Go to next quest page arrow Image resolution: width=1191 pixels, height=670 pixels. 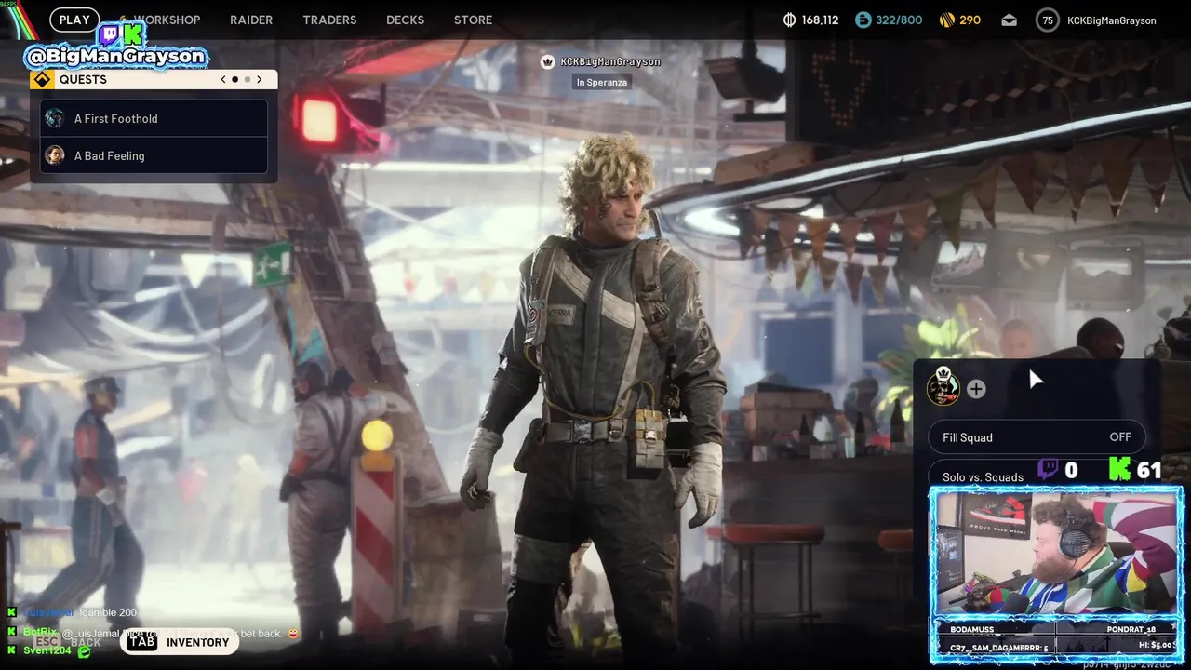click(260, 79)
